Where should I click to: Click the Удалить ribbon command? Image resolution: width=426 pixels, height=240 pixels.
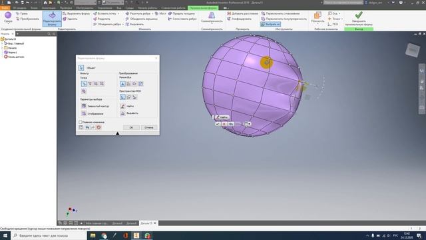(70, 19)
